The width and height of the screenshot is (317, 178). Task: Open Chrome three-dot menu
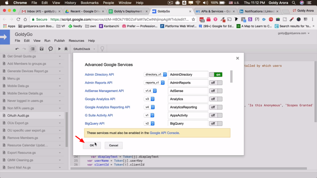313,19
